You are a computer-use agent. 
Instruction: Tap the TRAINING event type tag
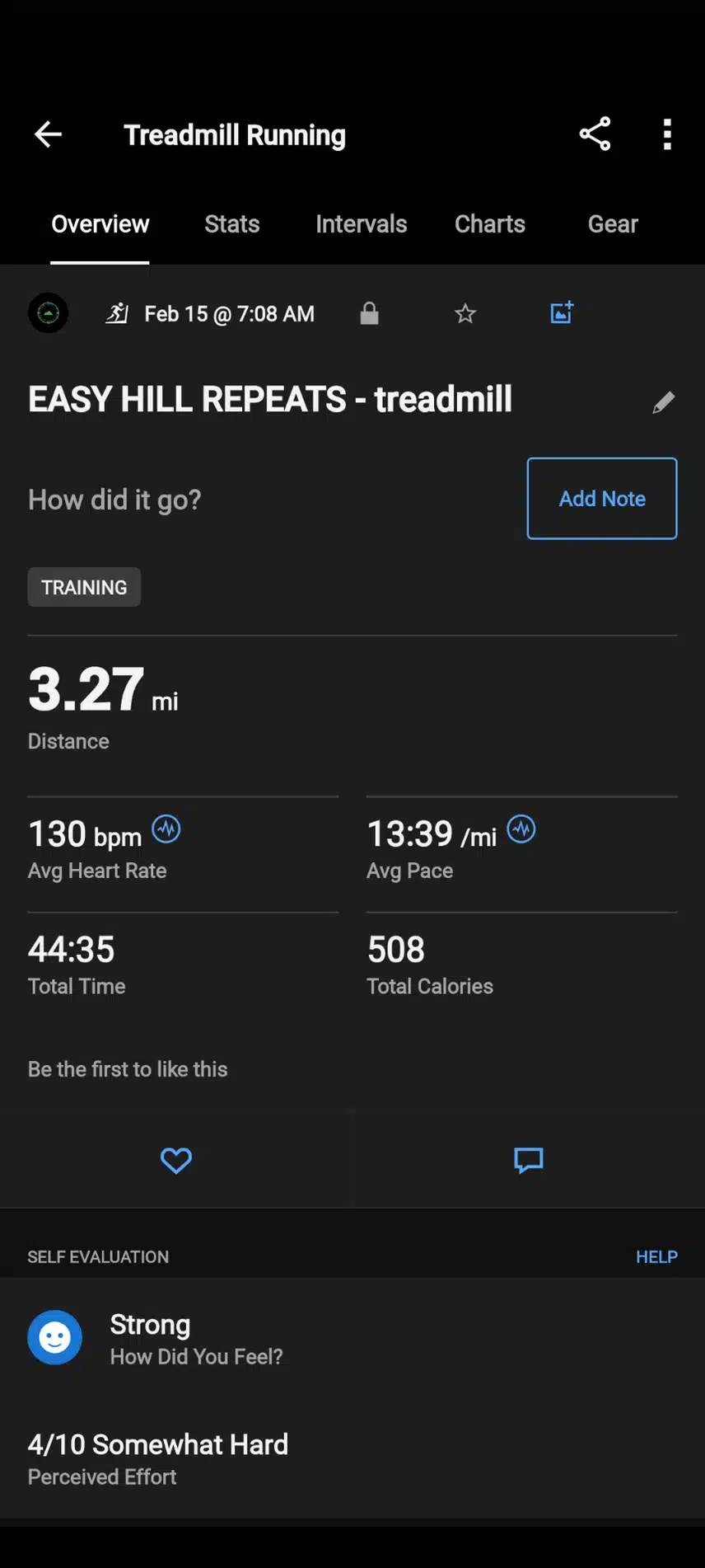[x=84, y=587]
